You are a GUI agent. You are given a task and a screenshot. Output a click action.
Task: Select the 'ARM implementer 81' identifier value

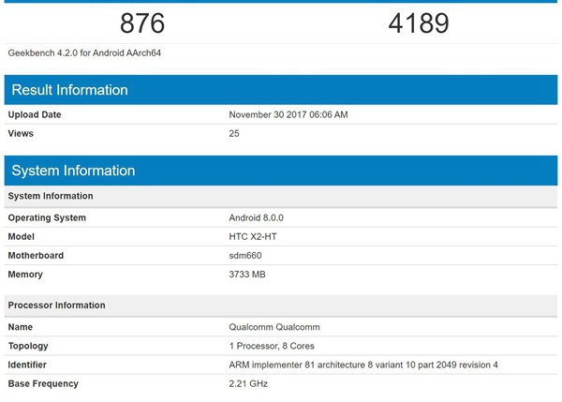click(363, 365)
